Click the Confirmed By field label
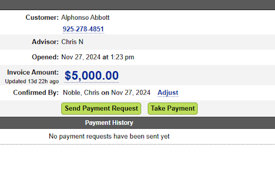The height and width of the screenshot is (187, 275). 36,93
